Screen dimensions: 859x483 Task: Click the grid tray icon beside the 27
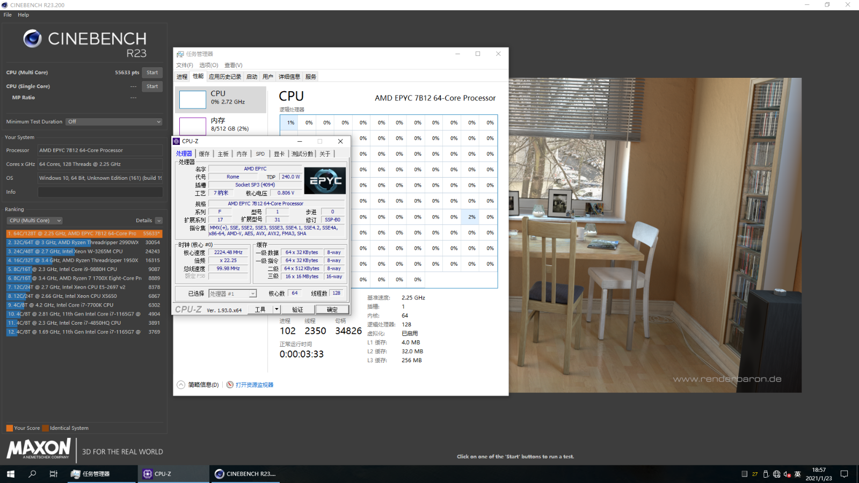coord(744,474)
